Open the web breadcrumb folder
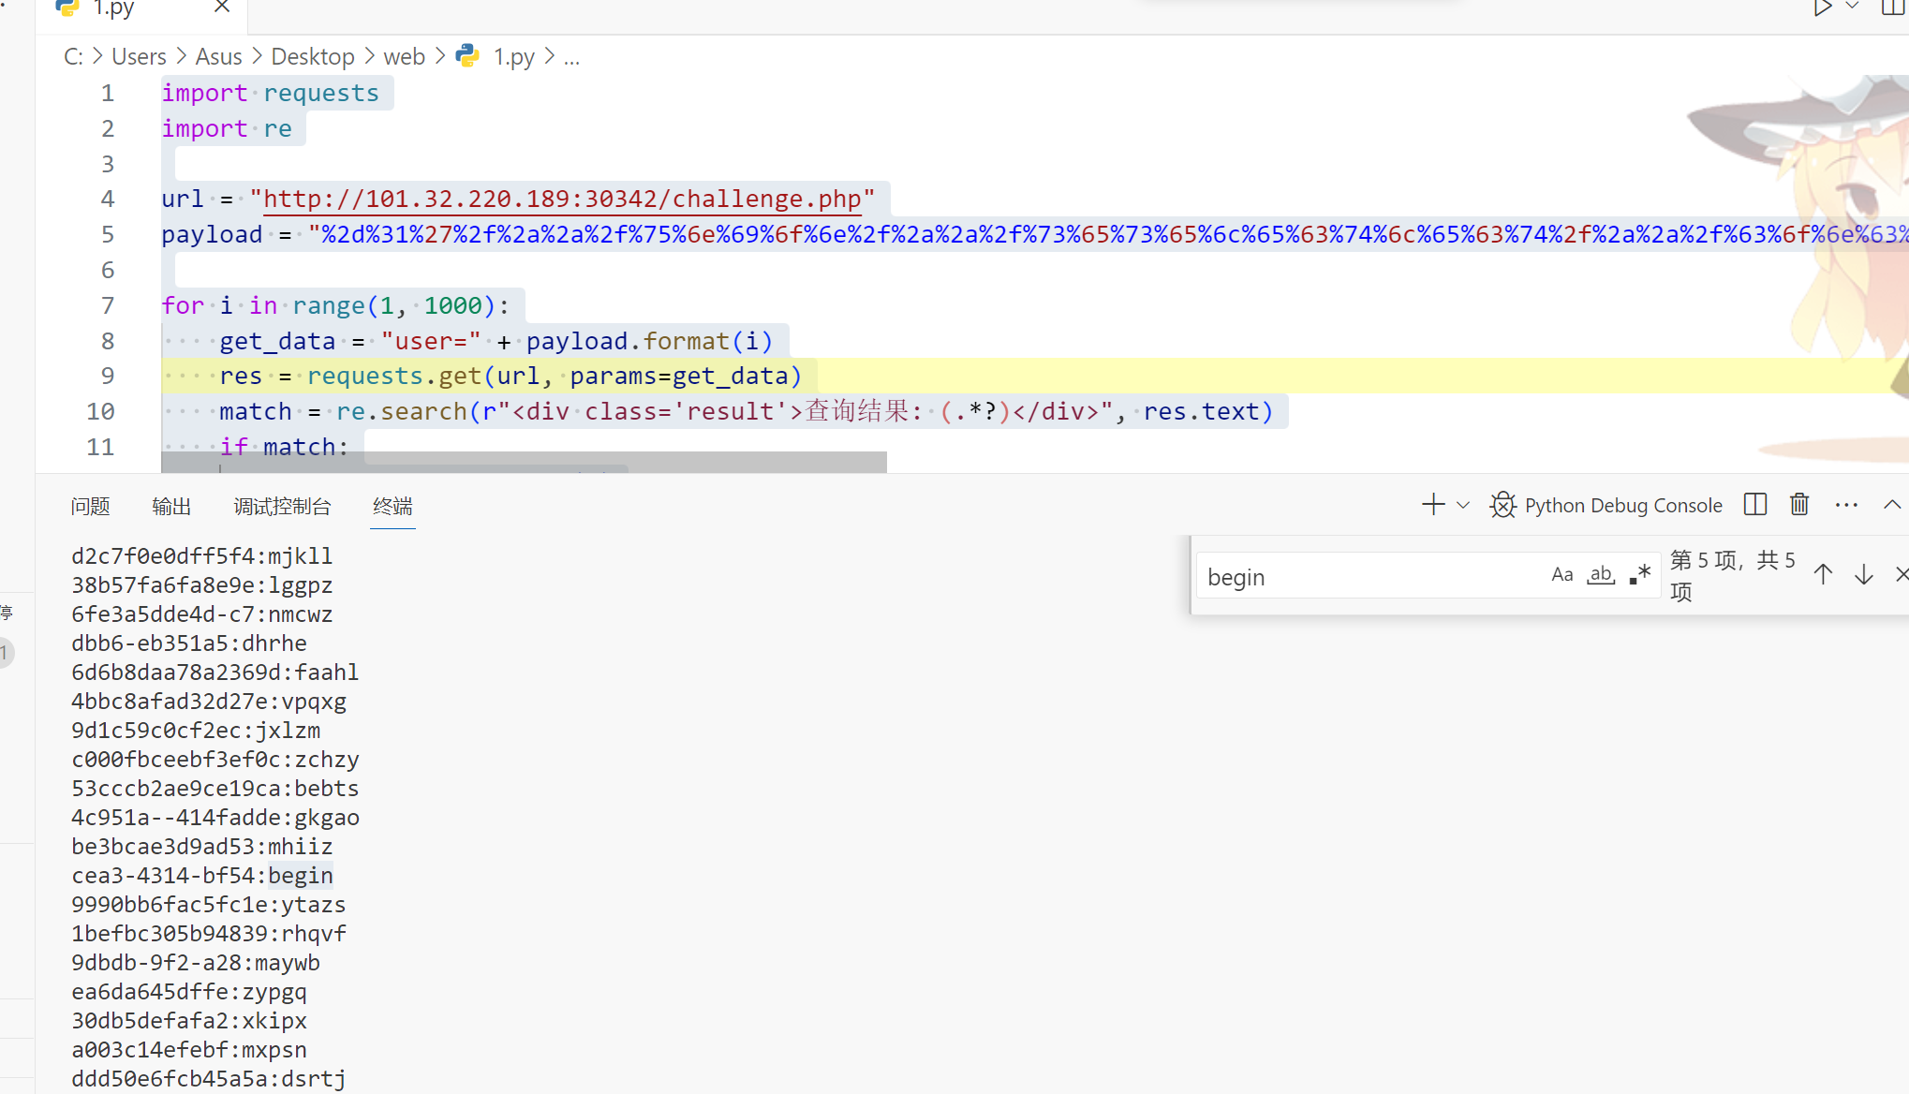The image size is (1909, 1094). click(404, 57)
